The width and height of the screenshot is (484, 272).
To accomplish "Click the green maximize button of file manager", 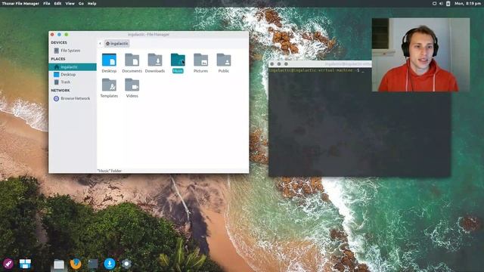I will 67,35.
